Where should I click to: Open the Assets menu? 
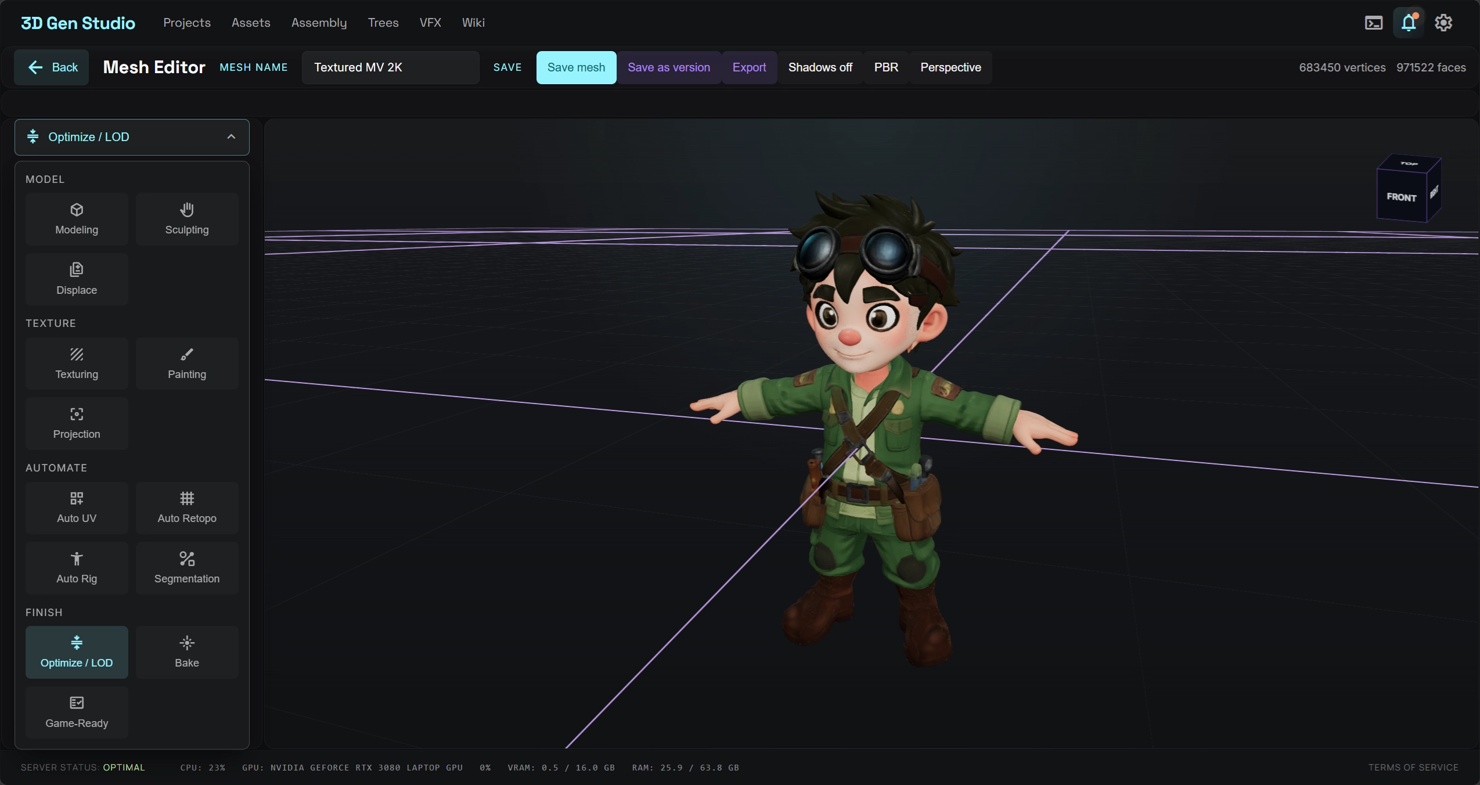pyautogui.click(x=251, y=23)
